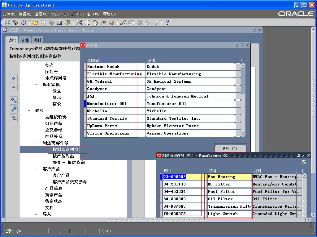Click the 部件(P) button
Screen dimensions: 317x237
(x=230, y=149)
